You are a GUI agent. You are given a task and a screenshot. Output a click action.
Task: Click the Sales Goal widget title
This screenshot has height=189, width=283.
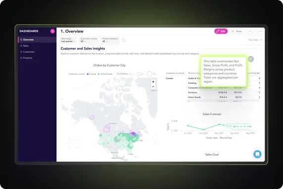pyautogui.click(x=212, y=154)
